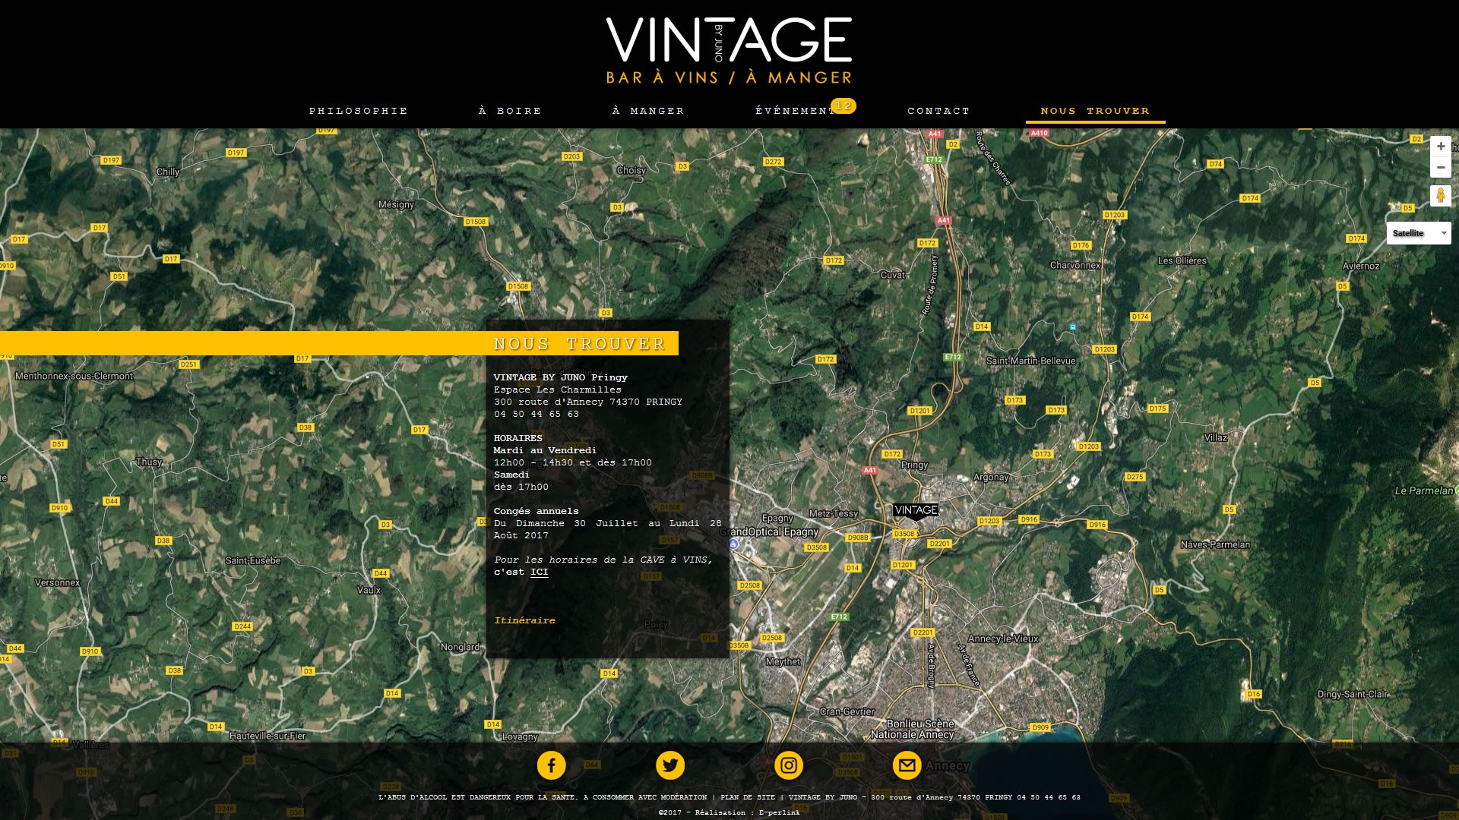
Task: Click the Villaz label on the map
Action: tap(1216, 437)
